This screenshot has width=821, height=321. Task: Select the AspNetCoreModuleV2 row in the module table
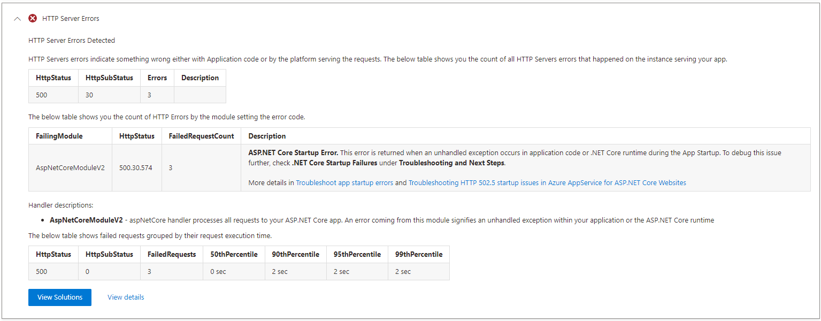[70, 167]
